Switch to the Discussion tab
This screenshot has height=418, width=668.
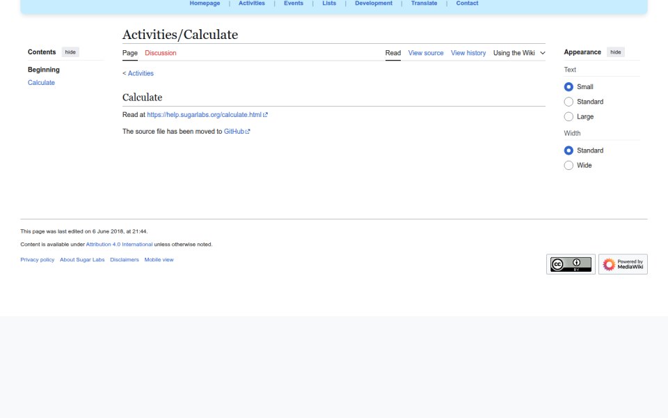(161, 53)
